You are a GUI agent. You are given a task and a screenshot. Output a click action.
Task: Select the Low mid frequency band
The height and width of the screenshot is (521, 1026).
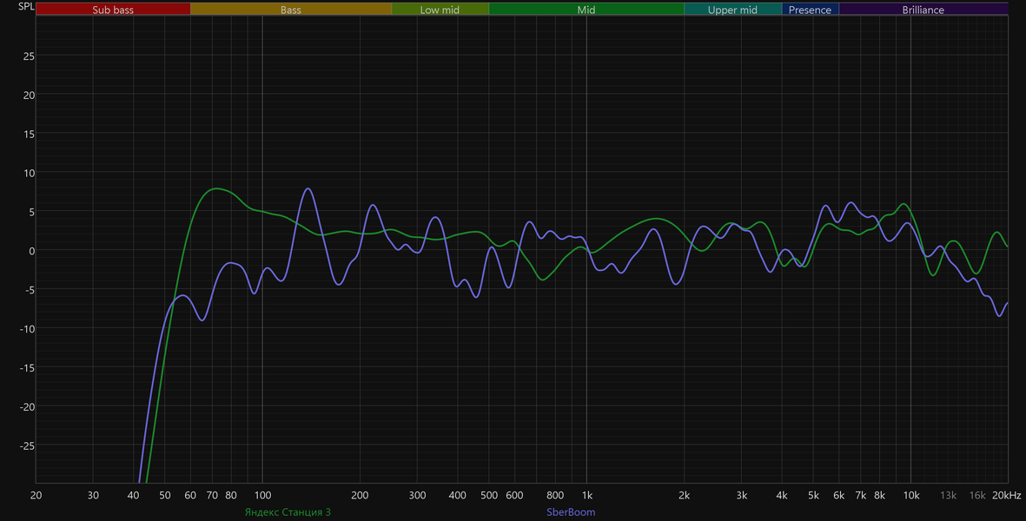point(440,10)
